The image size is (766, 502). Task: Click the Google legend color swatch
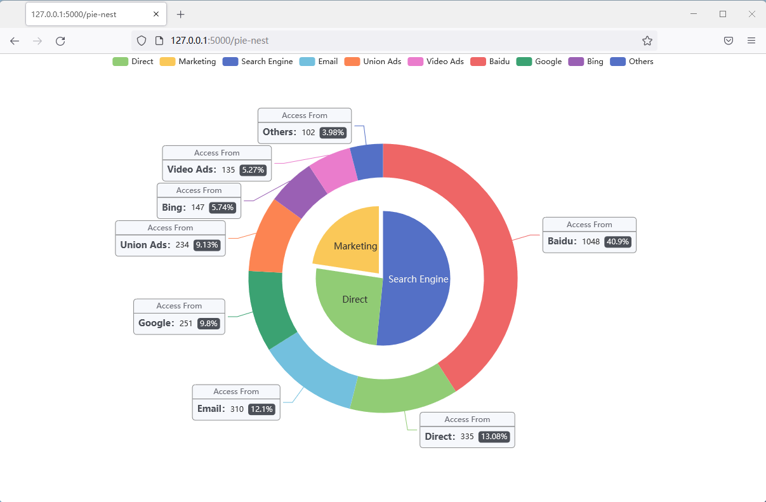pyautogui.click(x=524, y=62)
